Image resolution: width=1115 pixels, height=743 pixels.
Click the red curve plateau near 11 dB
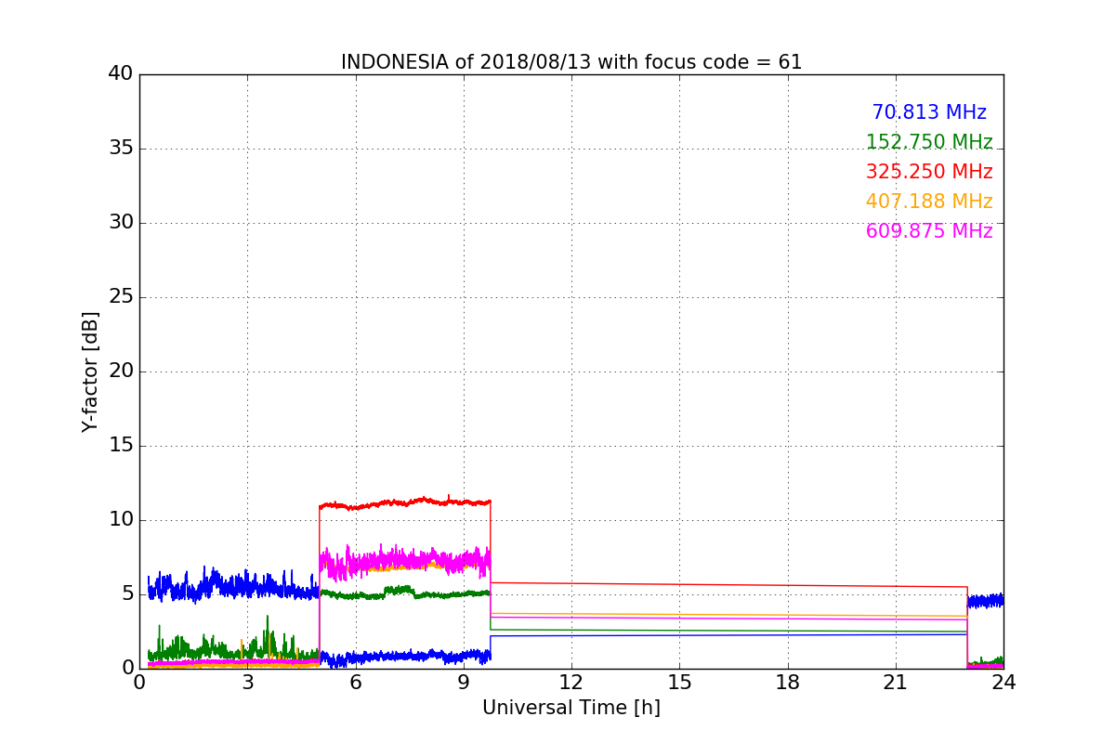click(405, 502)
